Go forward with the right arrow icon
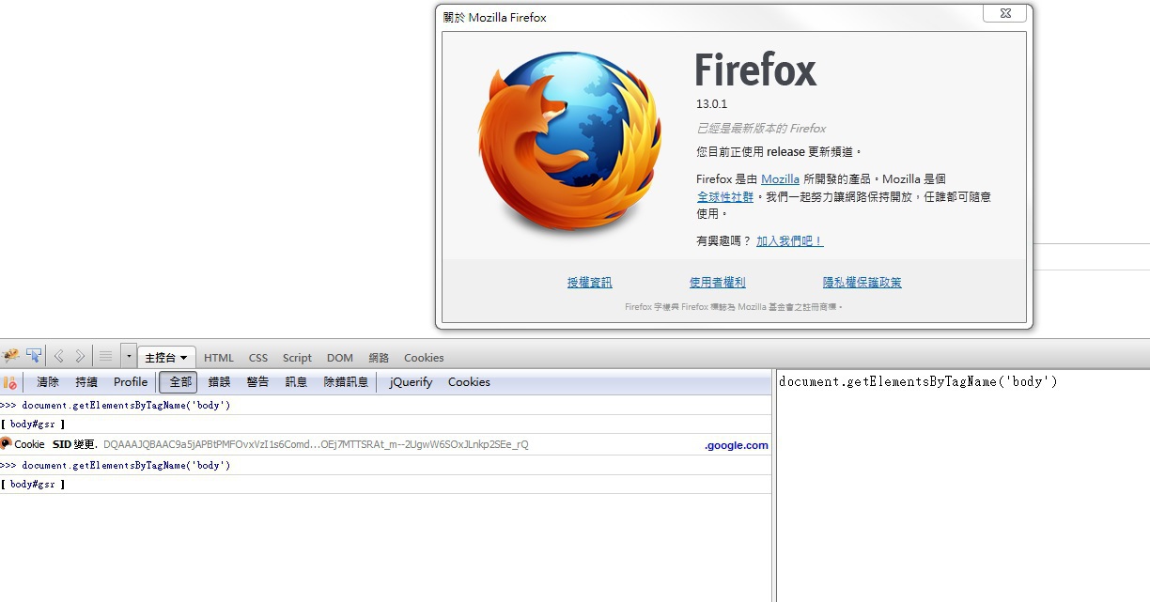Screen dimensions: 1150x602 (80, 356)
